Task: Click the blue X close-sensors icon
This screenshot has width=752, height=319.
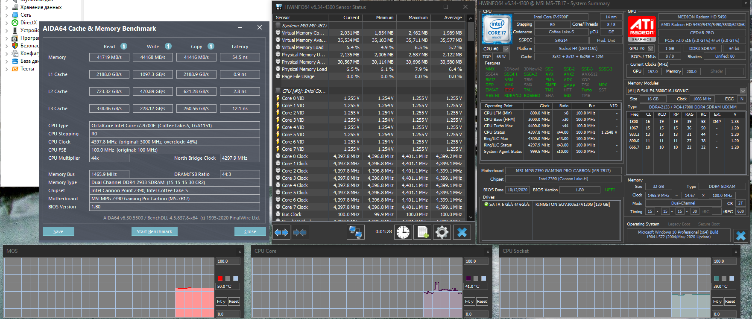Action: coord(462,232)
